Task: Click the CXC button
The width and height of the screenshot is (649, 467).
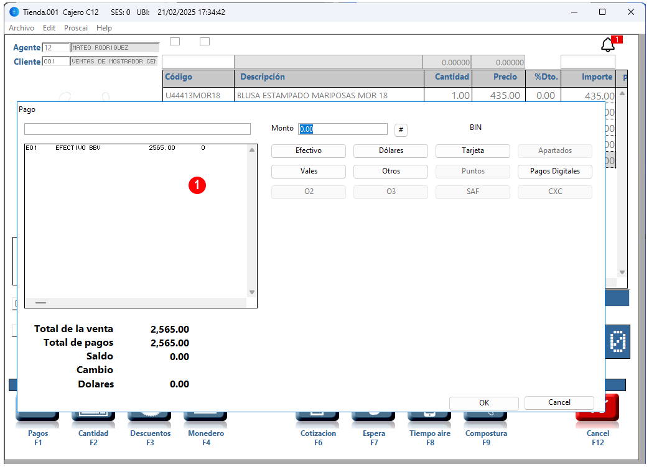Action: (555, 192)
